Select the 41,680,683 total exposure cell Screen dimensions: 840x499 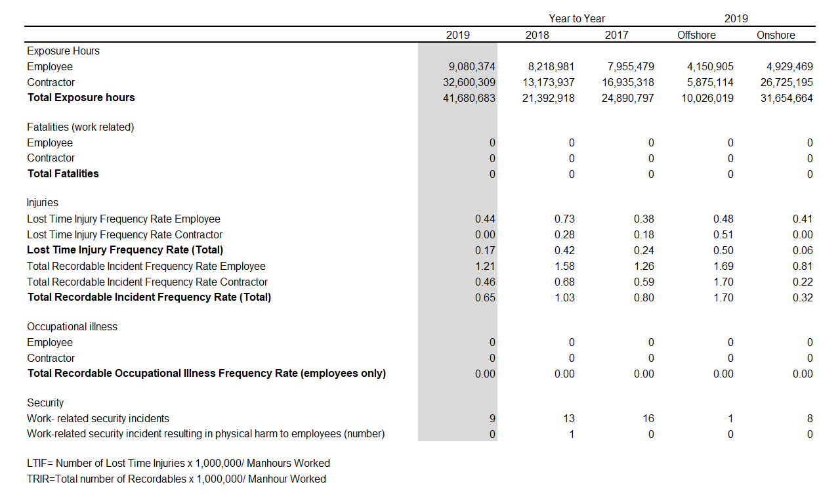(x=469, y=98)
